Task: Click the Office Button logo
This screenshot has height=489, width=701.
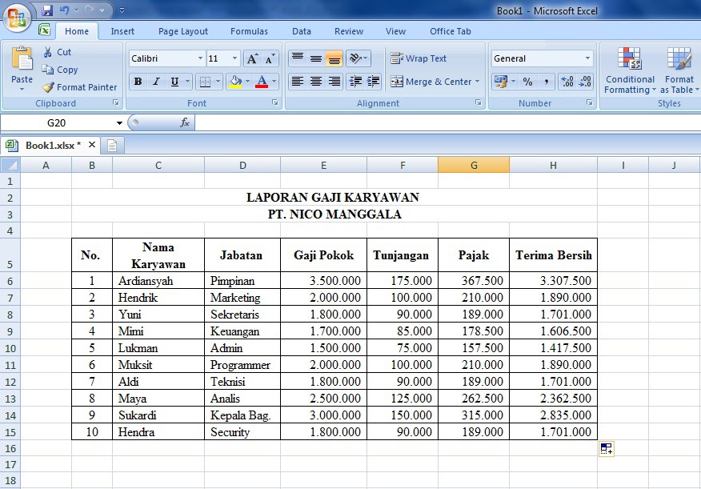Action: [x=17, y=18]
